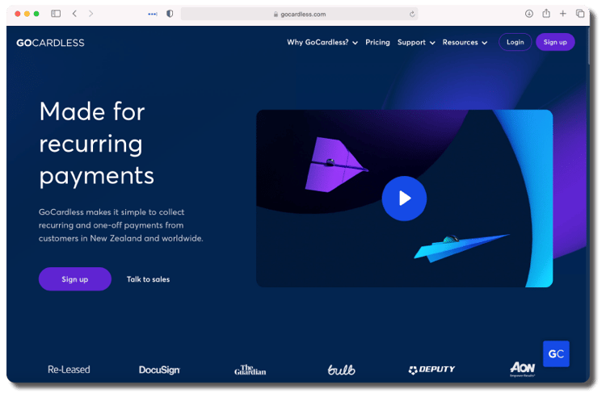Viewport: 606px width, 393px height.
Task: Open the GC chat widget icon
Action: coord(556,353)
